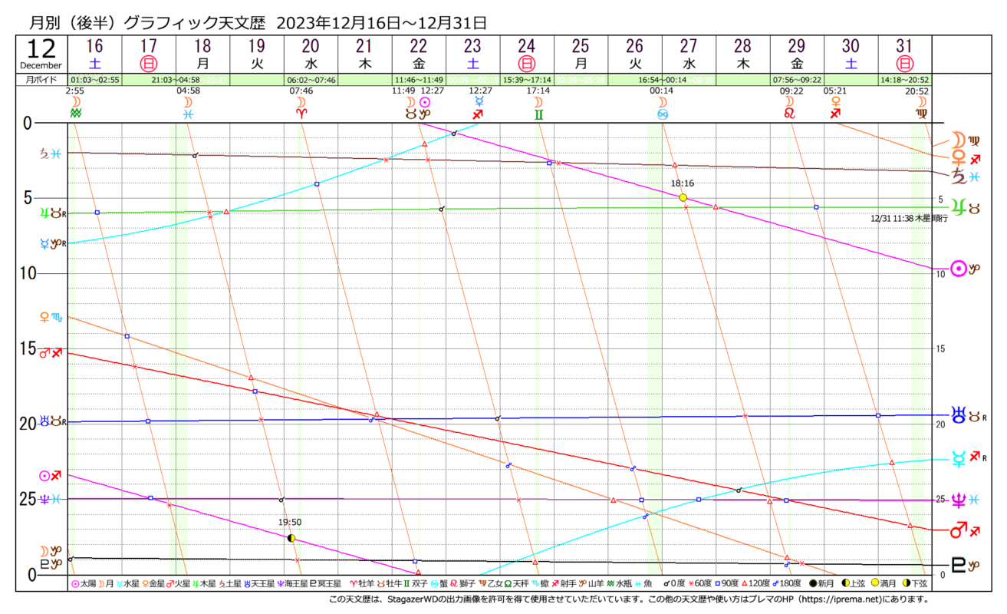The width and height of the screenshot is (1007, 614).
Task: Click the Neptune symbol on the right edge
Action: tap(958, 500)
